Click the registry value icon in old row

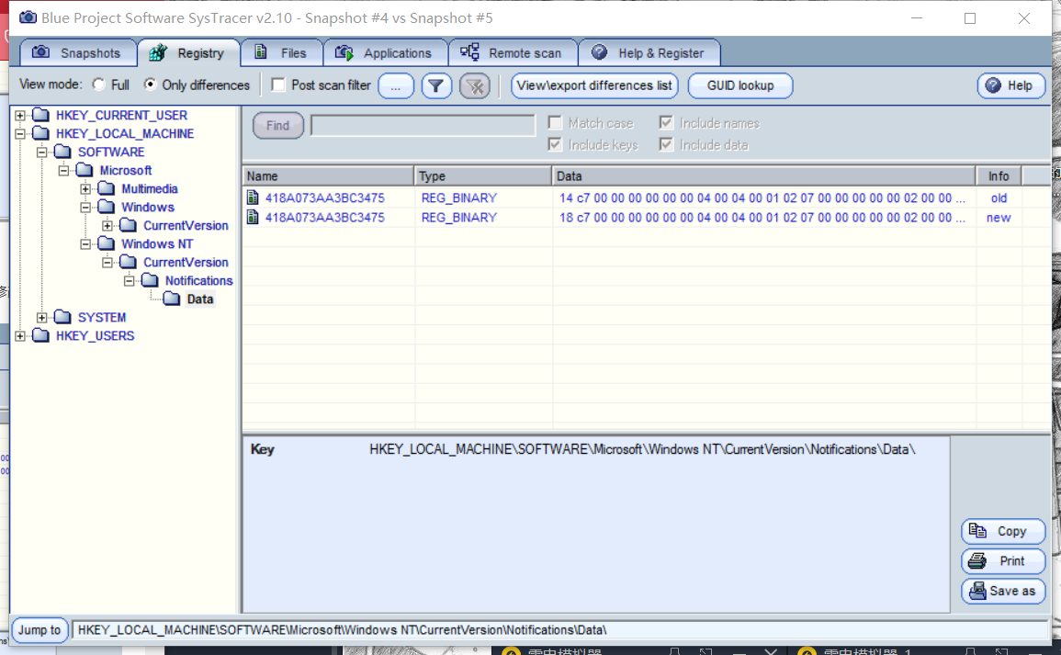tap(253, 198)
